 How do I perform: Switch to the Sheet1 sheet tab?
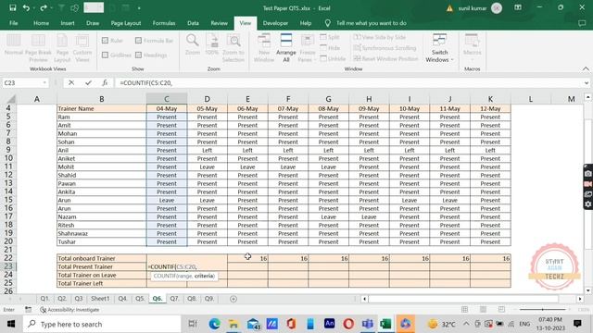coord(100,298)
